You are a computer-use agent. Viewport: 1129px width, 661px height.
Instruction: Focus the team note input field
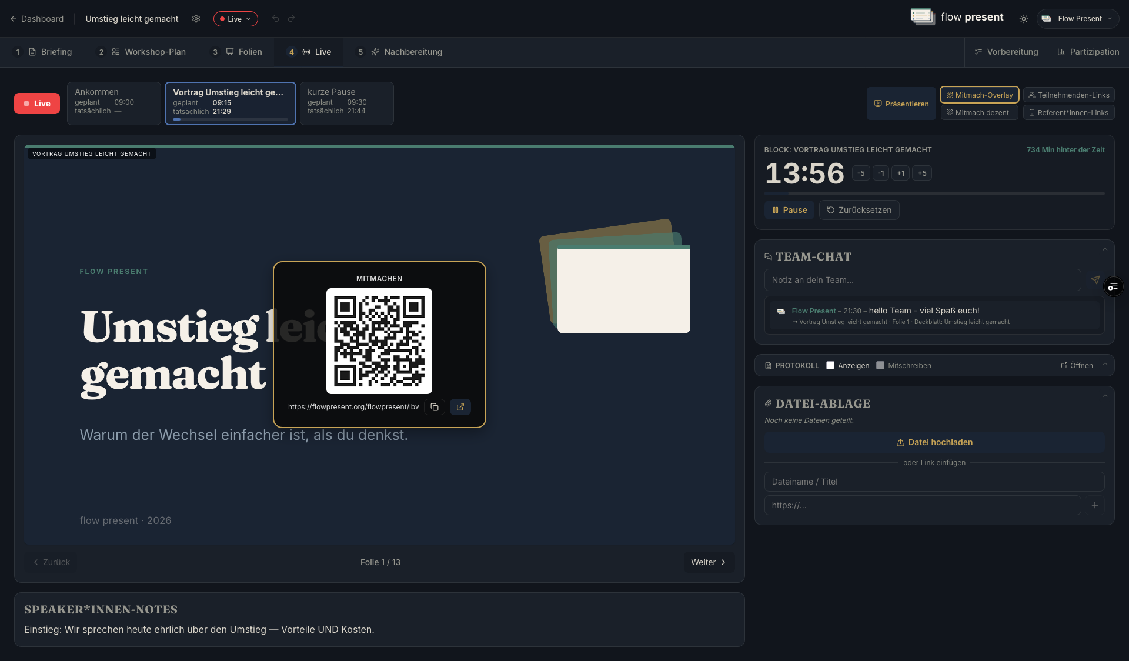(923, 280)
